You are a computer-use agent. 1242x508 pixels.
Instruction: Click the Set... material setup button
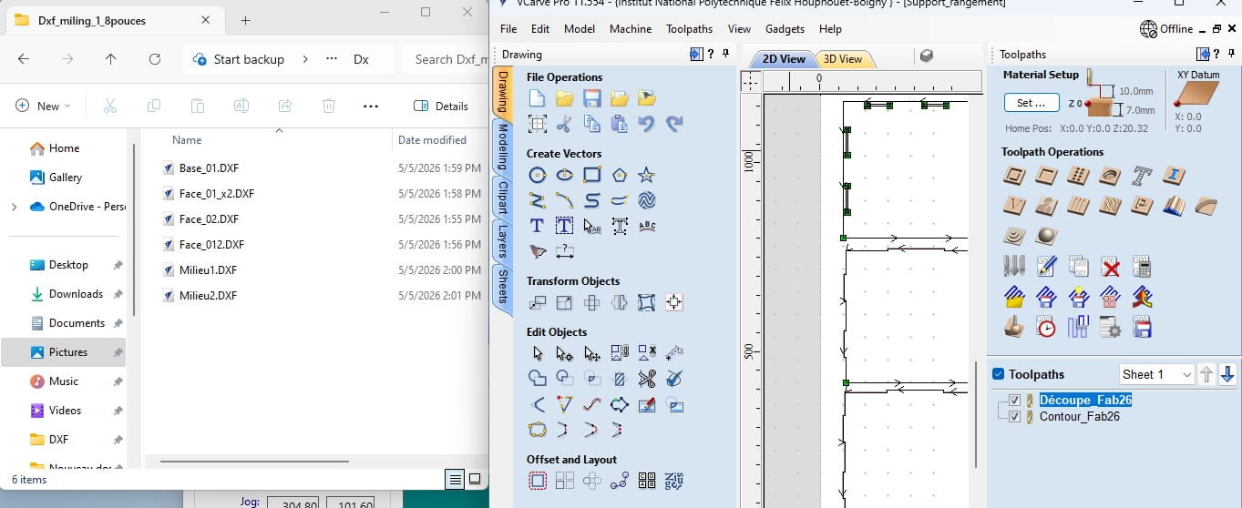click(1032, 103)
